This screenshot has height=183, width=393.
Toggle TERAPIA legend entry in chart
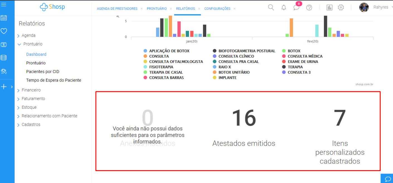tap(295, 67)
